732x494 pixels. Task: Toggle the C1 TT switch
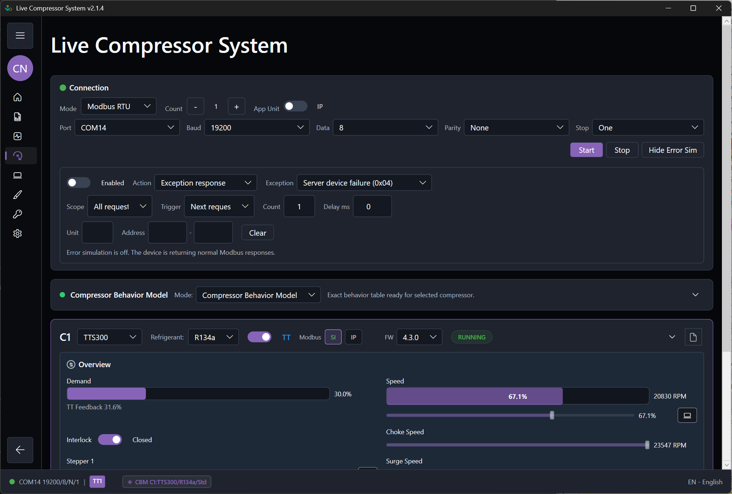(259, 337)
